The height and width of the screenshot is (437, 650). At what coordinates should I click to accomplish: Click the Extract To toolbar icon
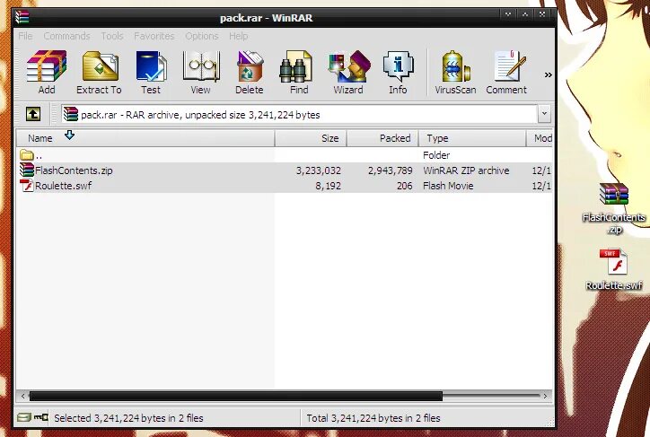tap(99, 72)
